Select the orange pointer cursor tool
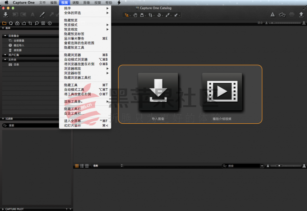 [x=127, y=15]
